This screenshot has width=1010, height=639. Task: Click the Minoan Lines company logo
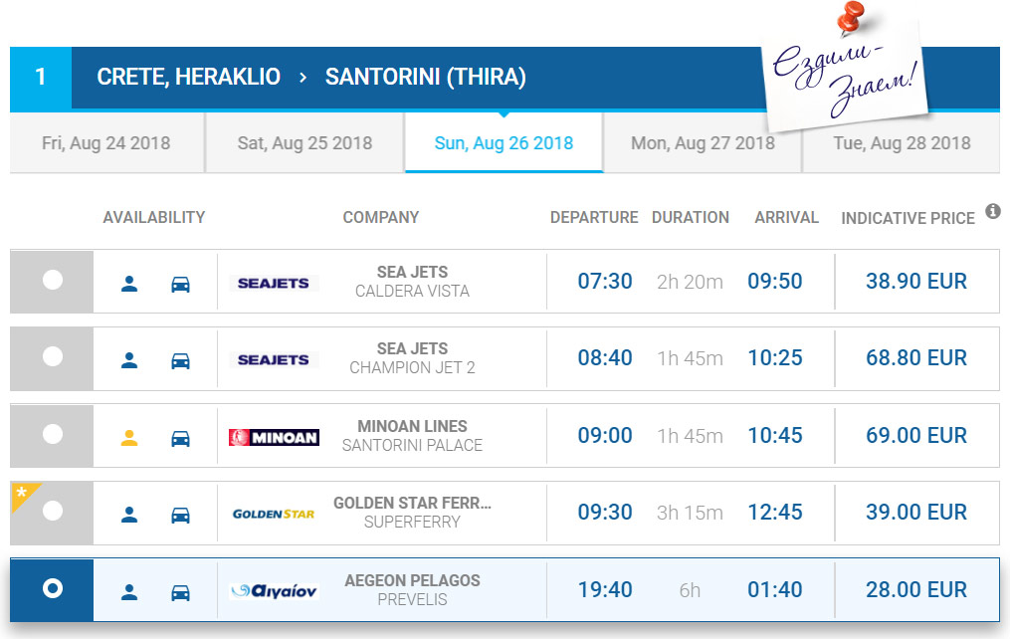(x=274, y=437)
